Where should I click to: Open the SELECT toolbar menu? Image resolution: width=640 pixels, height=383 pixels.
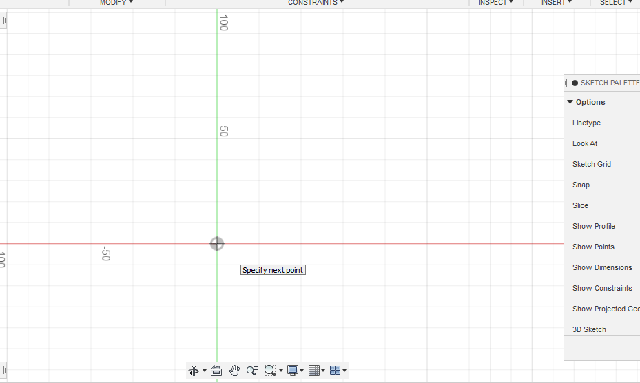(x=616, y=3)
